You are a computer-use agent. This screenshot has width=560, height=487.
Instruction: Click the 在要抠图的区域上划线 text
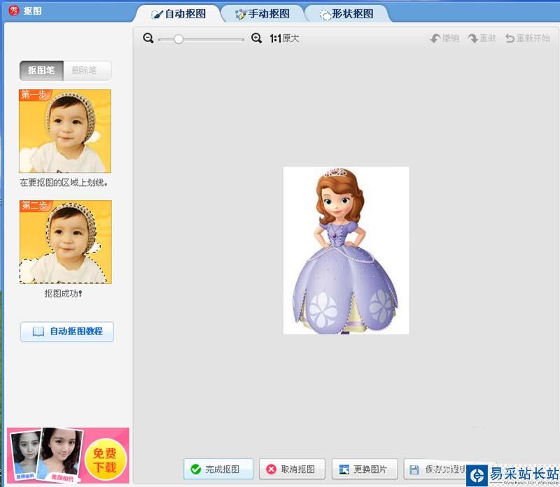point(64,183)
